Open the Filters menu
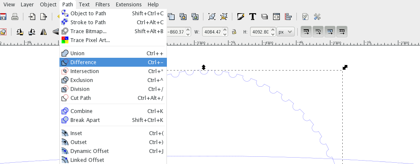This screenshot has width=420, height=164. coord(103,4)
